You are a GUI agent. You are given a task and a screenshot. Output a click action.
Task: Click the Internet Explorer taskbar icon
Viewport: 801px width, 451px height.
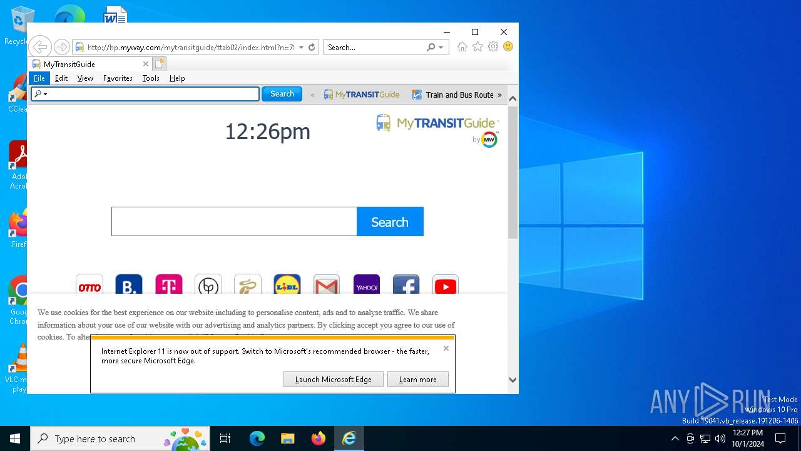pyautogui.click(x=349, y=438)
